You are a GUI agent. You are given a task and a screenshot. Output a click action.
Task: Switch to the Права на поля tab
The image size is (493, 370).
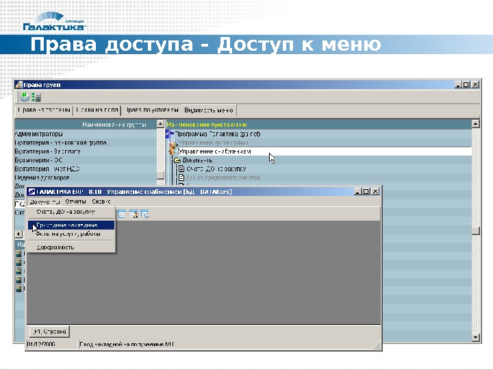pos(97,110)
